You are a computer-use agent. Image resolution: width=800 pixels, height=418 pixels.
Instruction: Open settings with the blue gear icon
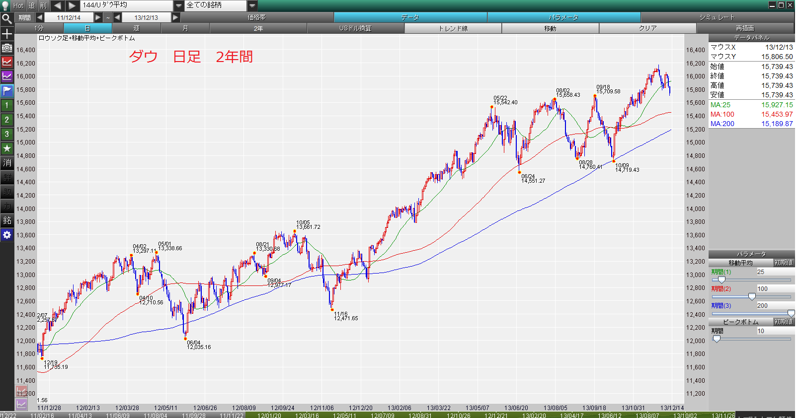(7, 235)
